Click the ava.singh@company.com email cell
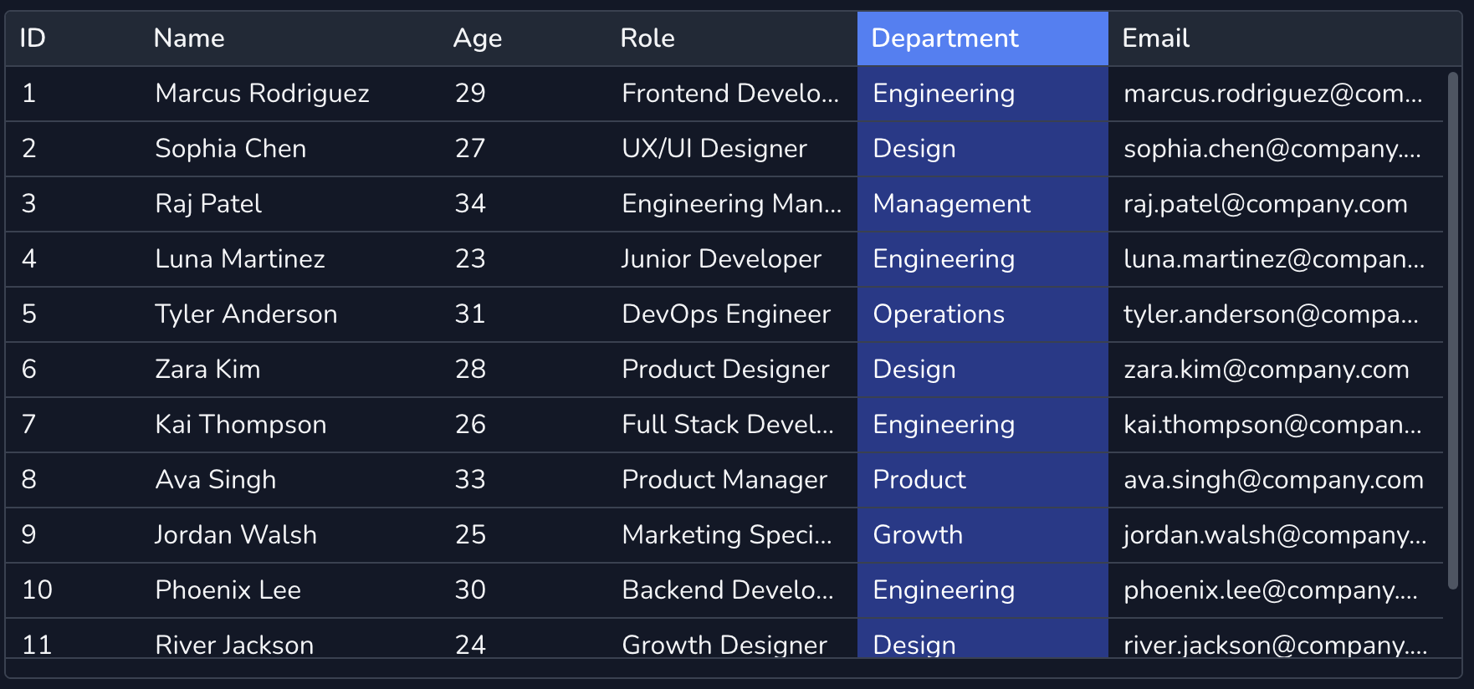The height and width of the screenshot is (689, 1474). [1273, 480]
